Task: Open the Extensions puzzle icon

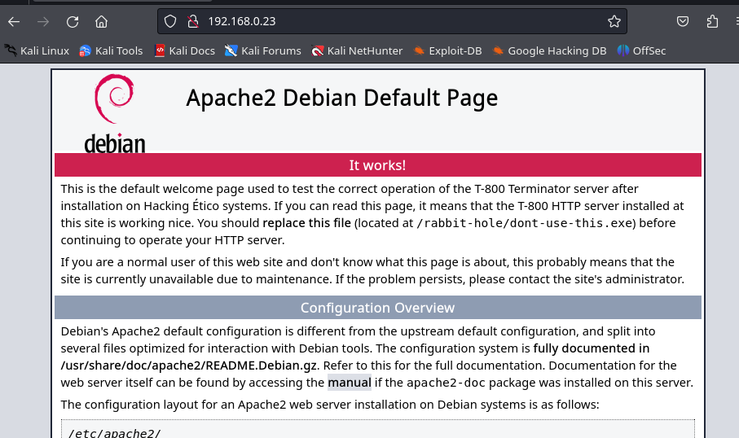Action: pos(712,21)
